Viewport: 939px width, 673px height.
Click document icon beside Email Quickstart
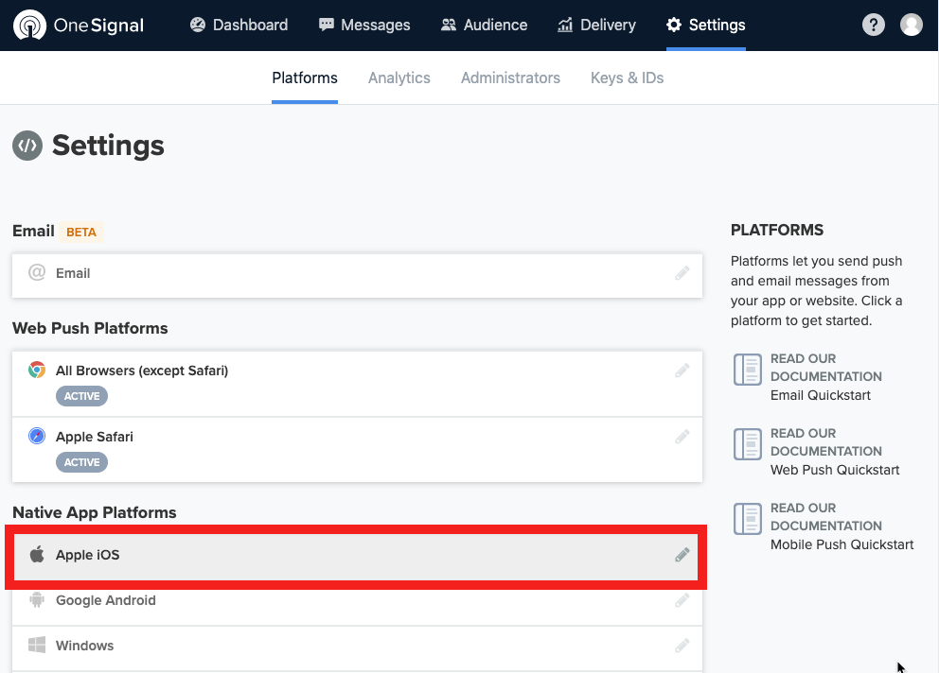coord(748,370)
